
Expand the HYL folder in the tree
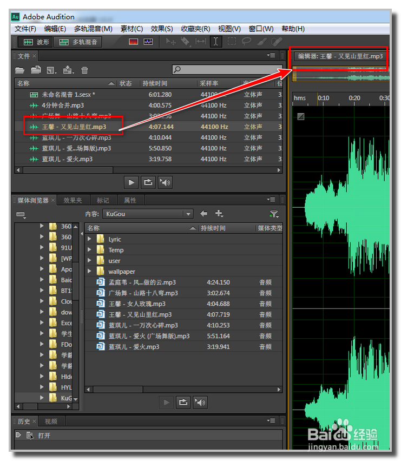42,387
